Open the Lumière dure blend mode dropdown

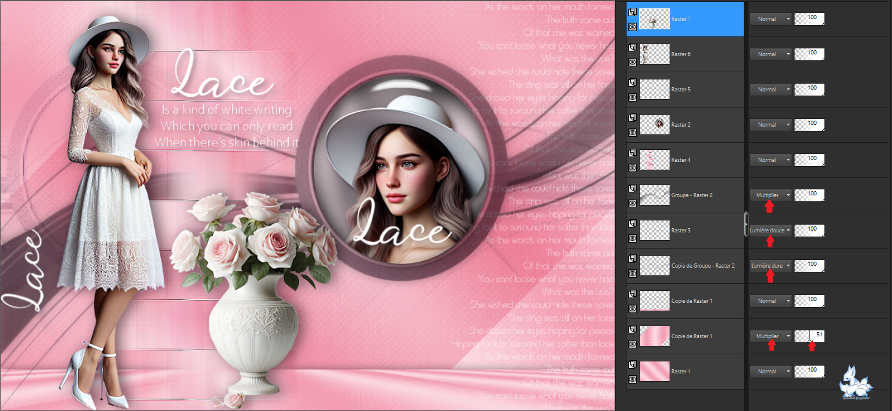tap(771, 266)
